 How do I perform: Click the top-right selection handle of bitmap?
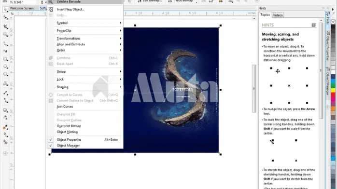pos(221,26)
